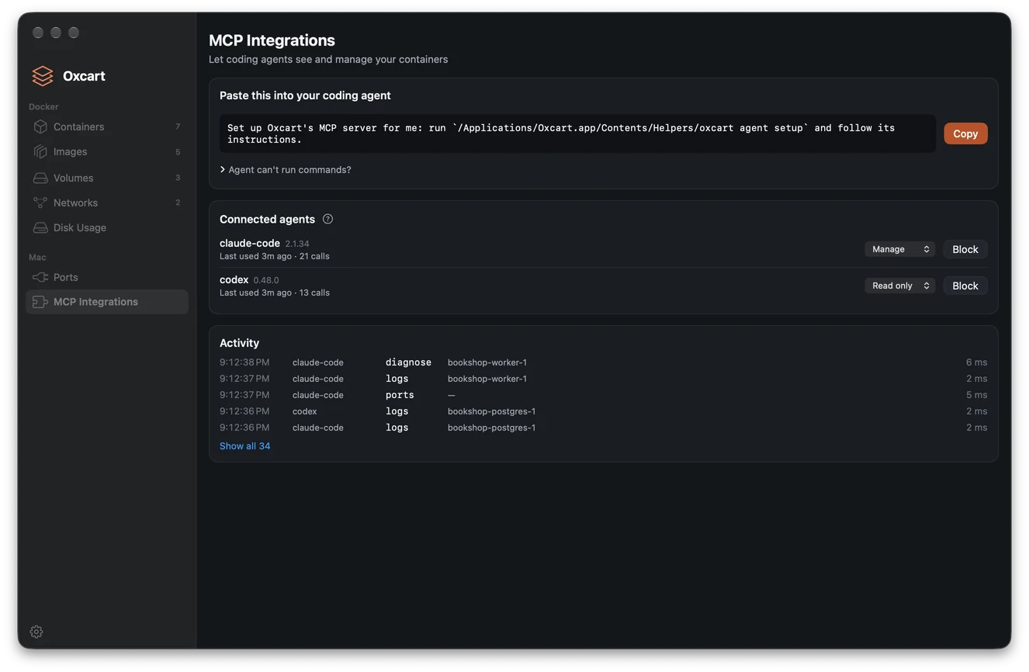Click the 5 ms duration value
Viewport: 1029px width, 672px height.
977,395
